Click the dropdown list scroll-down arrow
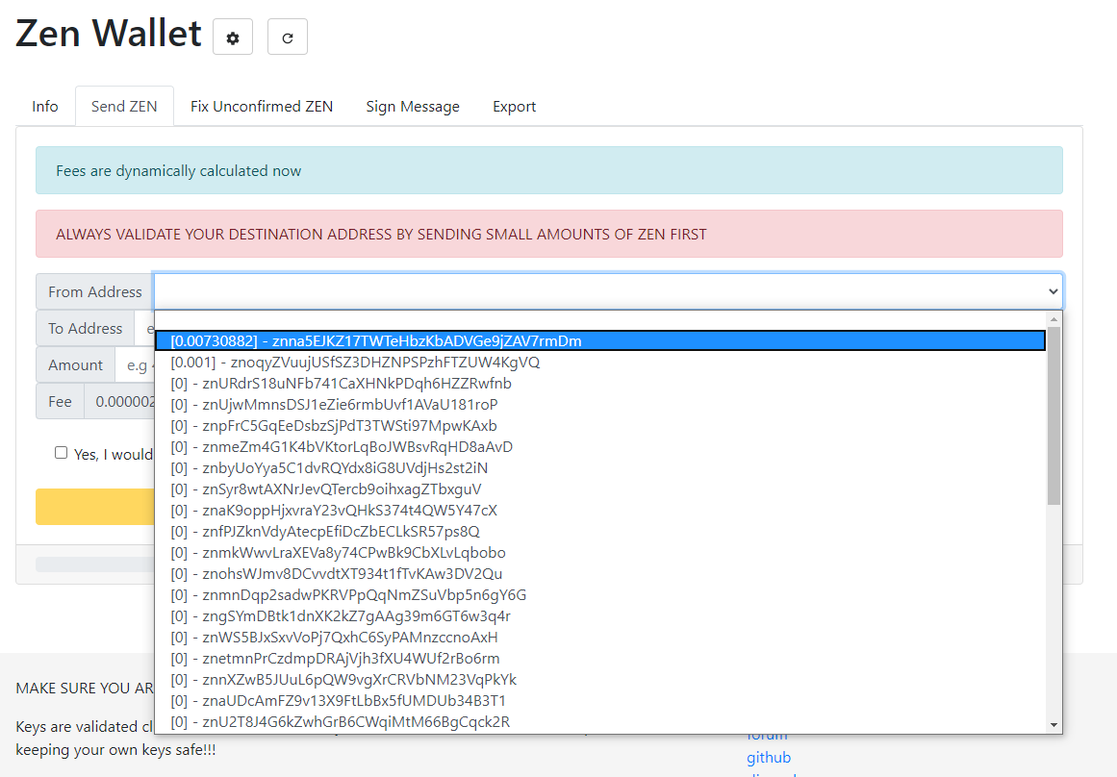The height and width of the screenshot is (777, 1117). (x=1054, y=725)
